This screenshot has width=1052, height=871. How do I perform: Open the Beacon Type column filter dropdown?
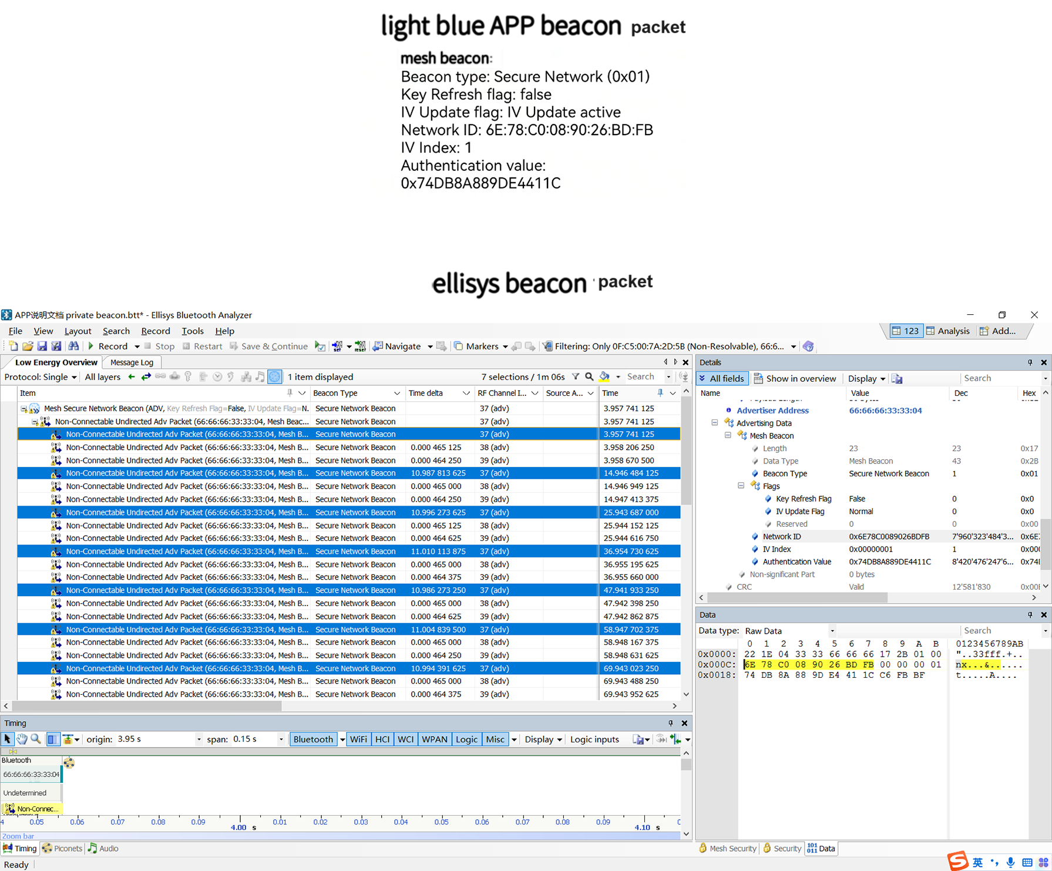point(396,394)
